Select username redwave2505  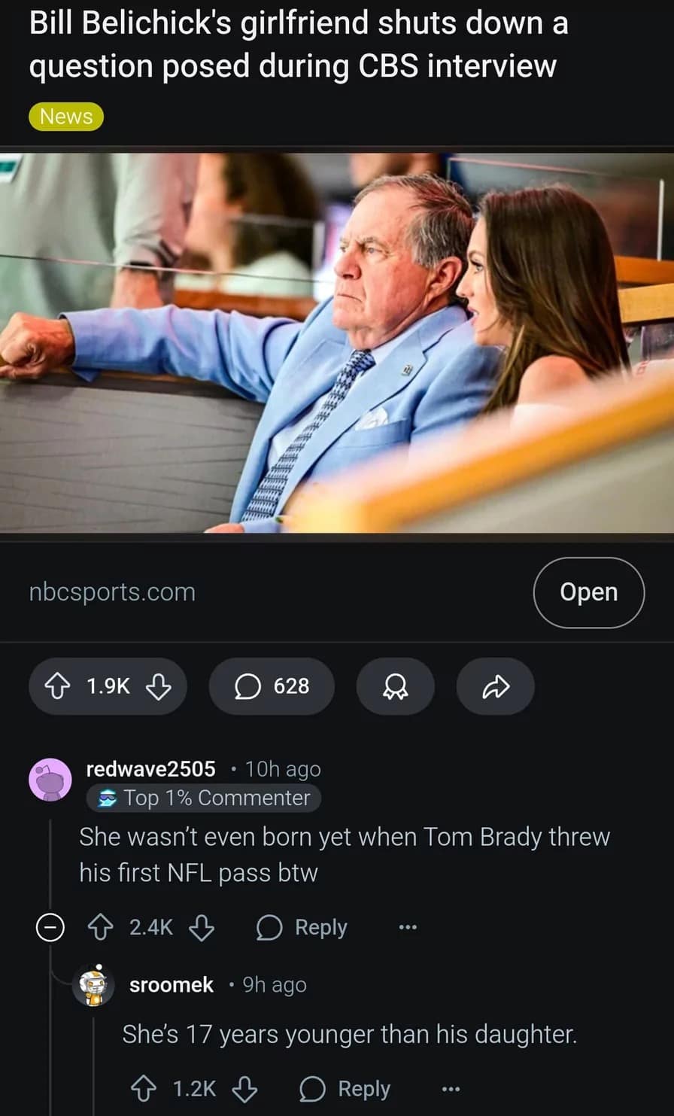click(150, 769)
